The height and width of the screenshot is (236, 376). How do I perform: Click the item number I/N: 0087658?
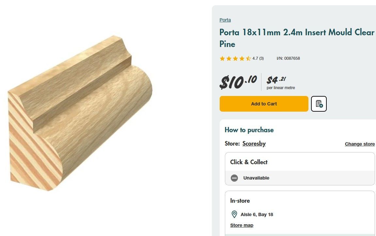click(288, 58)
